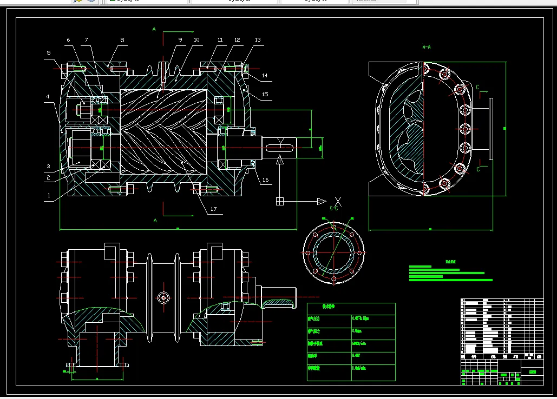Select part callout number 13

point(258,39)
